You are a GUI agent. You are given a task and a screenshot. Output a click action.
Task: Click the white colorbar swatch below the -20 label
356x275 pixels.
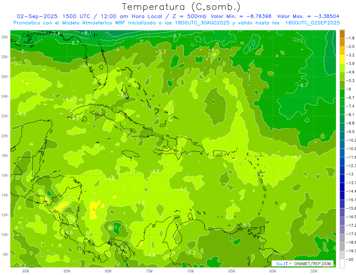click(x=342, y=263)
